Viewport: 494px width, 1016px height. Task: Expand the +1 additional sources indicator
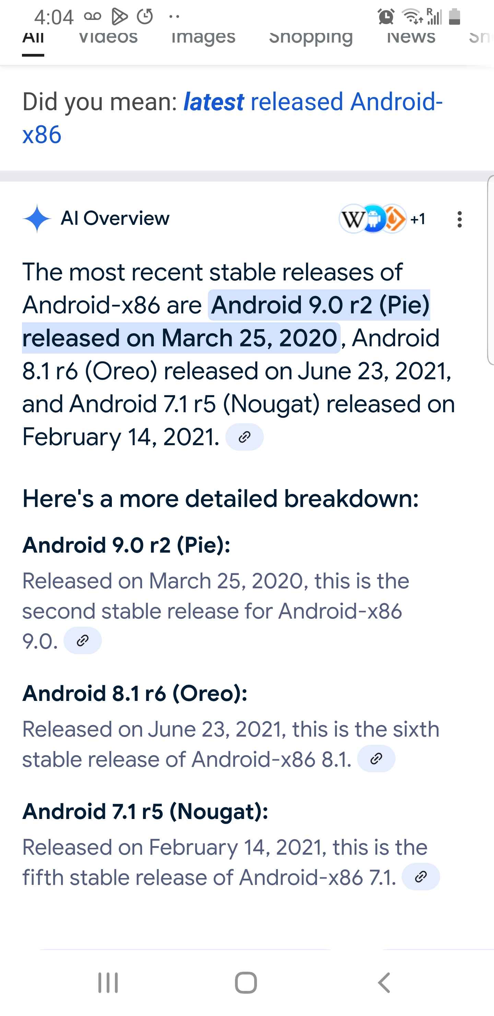(x=418, y=219)
